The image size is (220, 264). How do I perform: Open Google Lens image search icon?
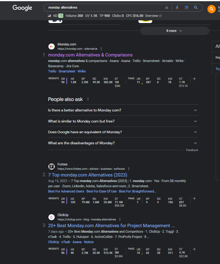pyautogui.click(x=186, y=8)
